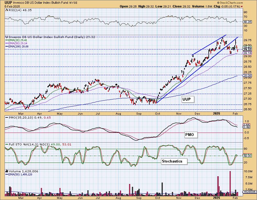The image size is (257, 200).
Task: Click the 48.35 value tag on the RSI axis
Action: 247,22
